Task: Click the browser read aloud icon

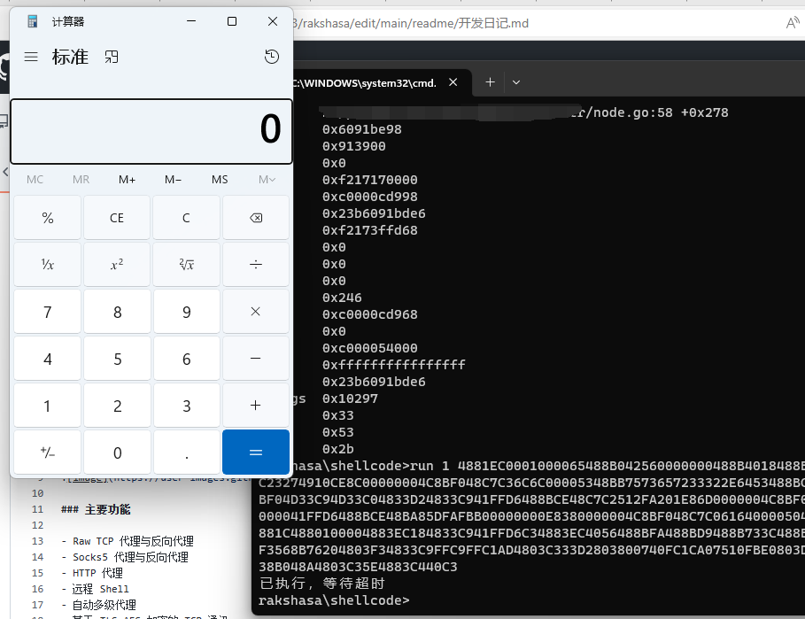Action: click(793, 23)
